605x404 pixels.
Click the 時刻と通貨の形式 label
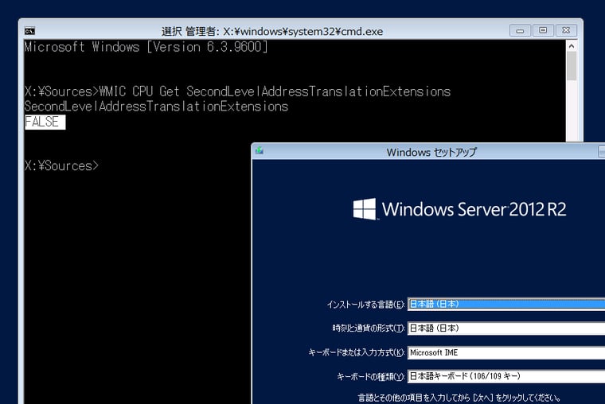click(369, 328)
